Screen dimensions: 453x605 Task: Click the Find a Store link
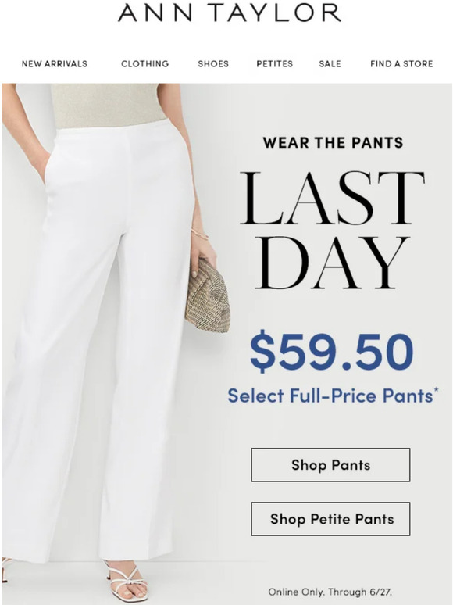pos(401,63)
